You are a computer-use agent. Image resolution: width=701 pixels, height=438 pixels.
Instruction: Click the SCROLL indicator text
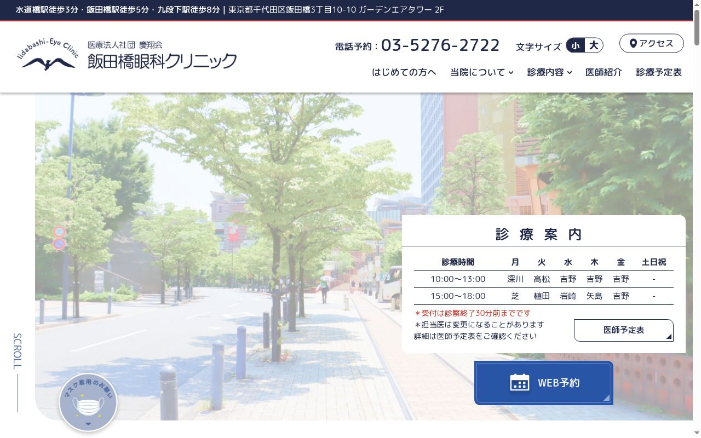coord(18,351)
